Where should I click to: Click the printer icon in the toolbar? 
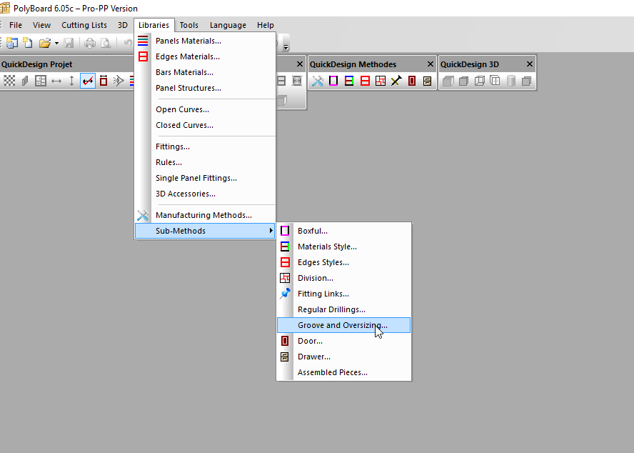click(x=90, y=42)
